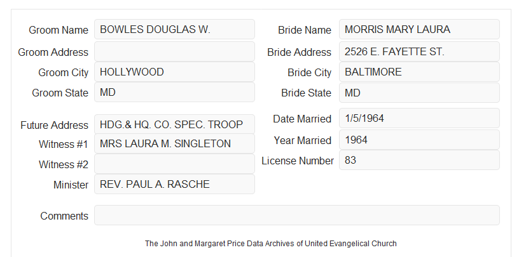Select the Witness #1 field

pyautogui.click(x=174, y=143)
